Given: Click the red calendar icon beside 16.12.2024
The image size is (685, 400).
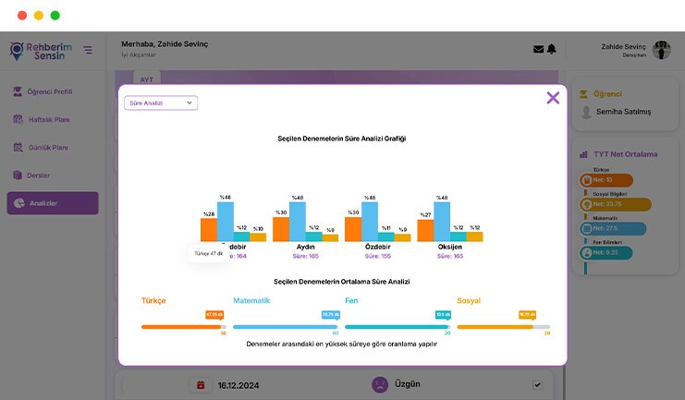Looking at the screenshot, I should [201, 384].
